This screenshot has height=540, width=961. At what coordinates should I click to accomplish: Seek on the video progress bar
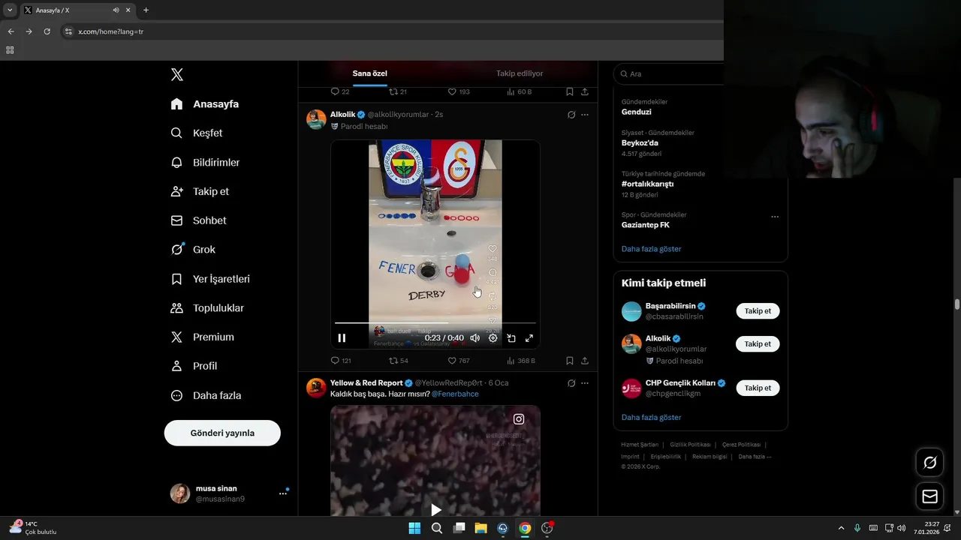tap(435, 323)
